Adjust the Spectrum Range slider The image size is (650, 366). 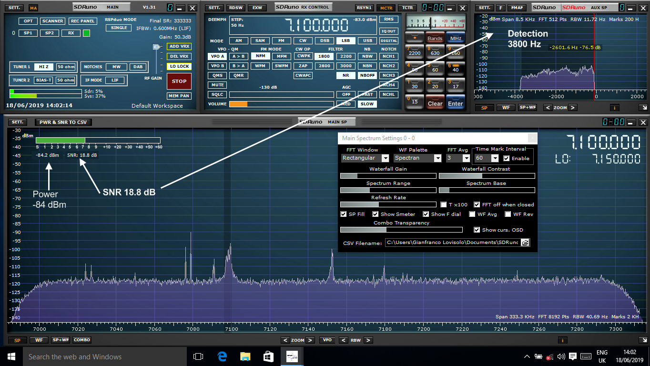click(x=388, y=190)
